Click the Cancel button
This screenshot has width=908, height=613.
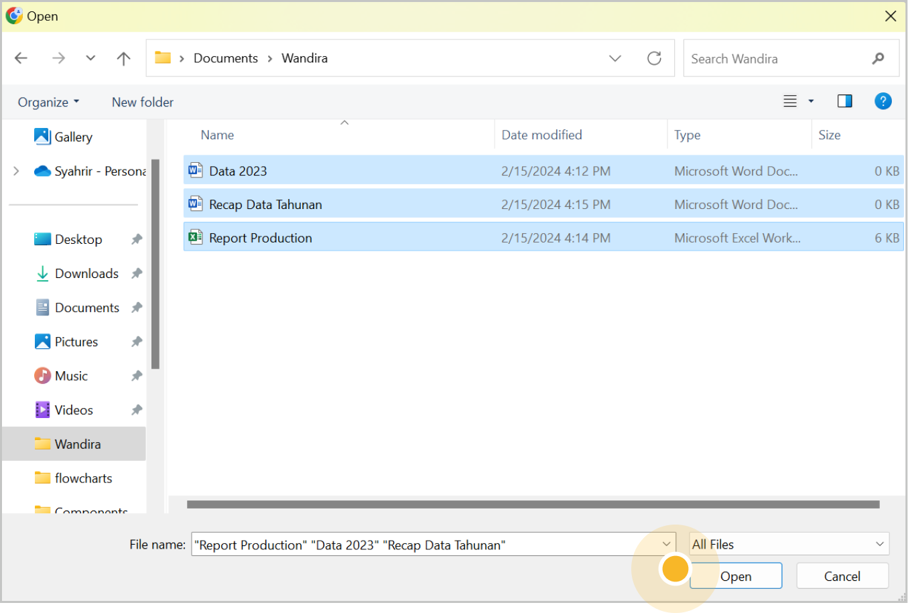(x=842, y=576)
